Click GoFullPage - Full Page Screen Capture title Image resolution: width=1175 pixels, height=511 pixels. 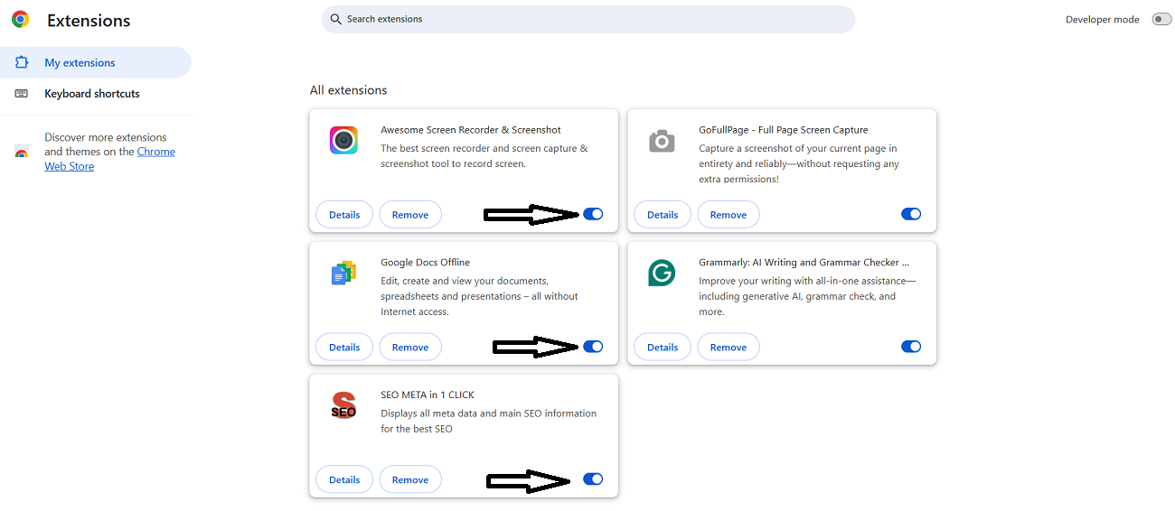click(784, 130)
